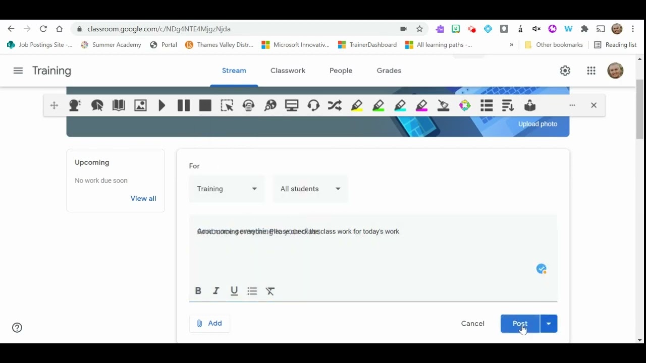Bookmark this page with the star

419,29
